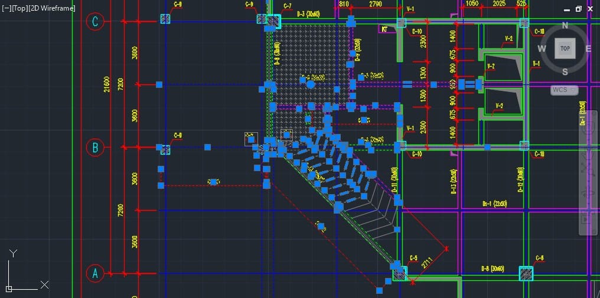Screen dimensions: 600x298
Task: Select the D-3 (30x60) beam label
Action: coord(308,14)
